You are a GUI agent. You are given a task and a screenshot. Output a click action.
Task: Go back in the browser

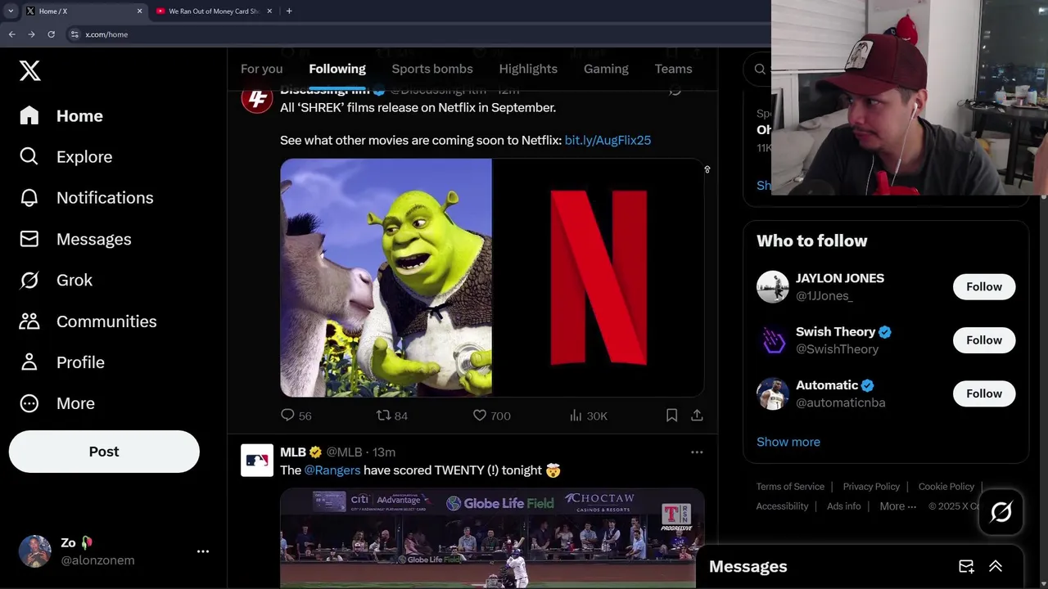point(11,34)
